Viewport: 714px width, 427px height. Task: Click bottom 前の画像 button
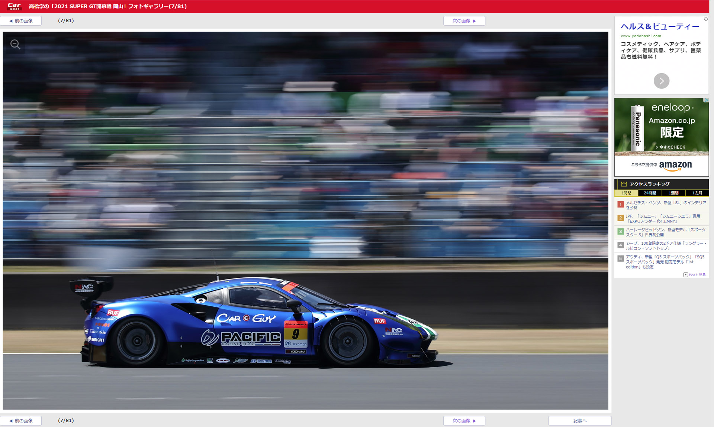[x=21, y=421]
